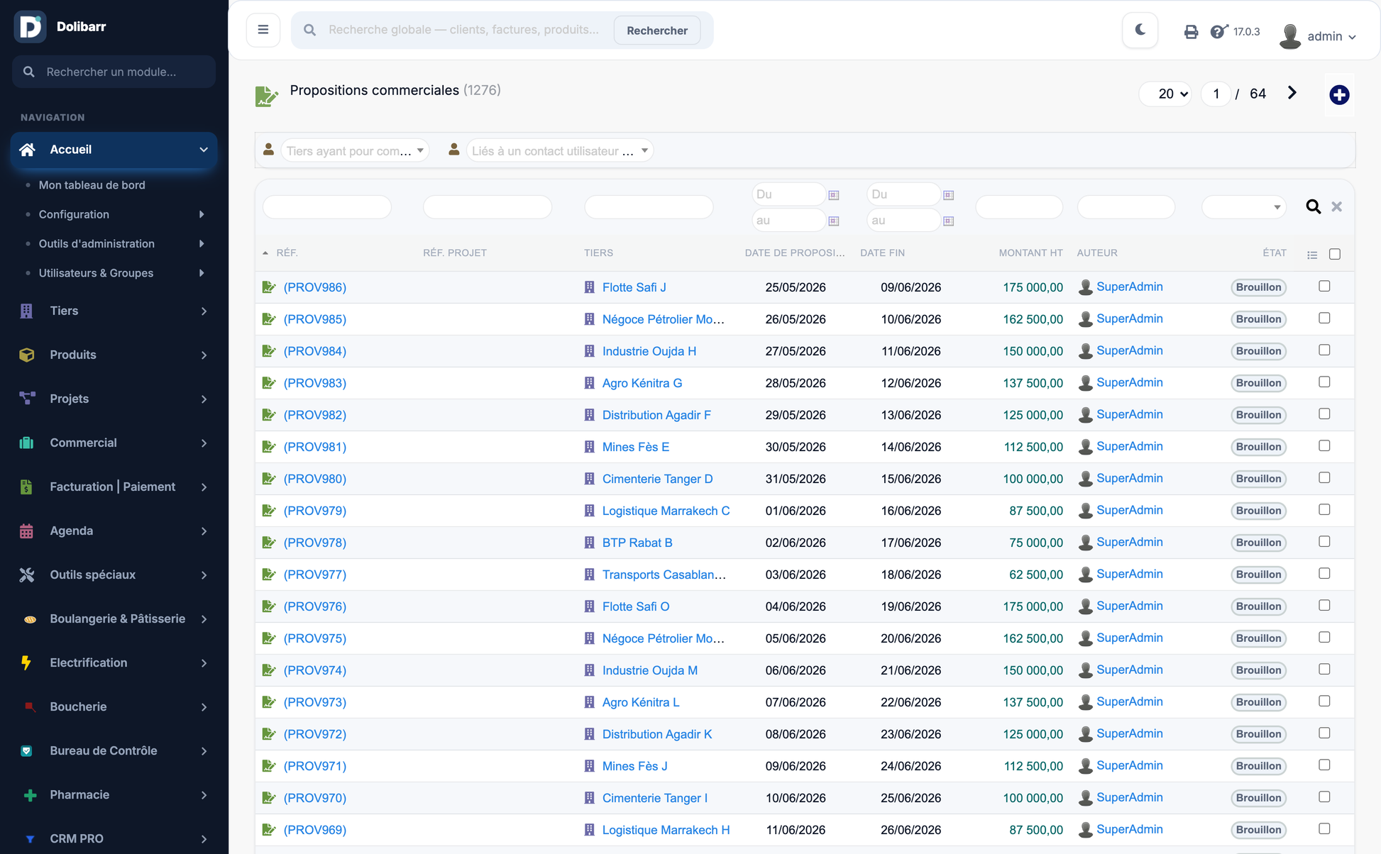Image resolution: width=1381 pixels, height=854 pixels.
Task: Open the help icon next to 17.0.3
Action: coord(1218,31)
